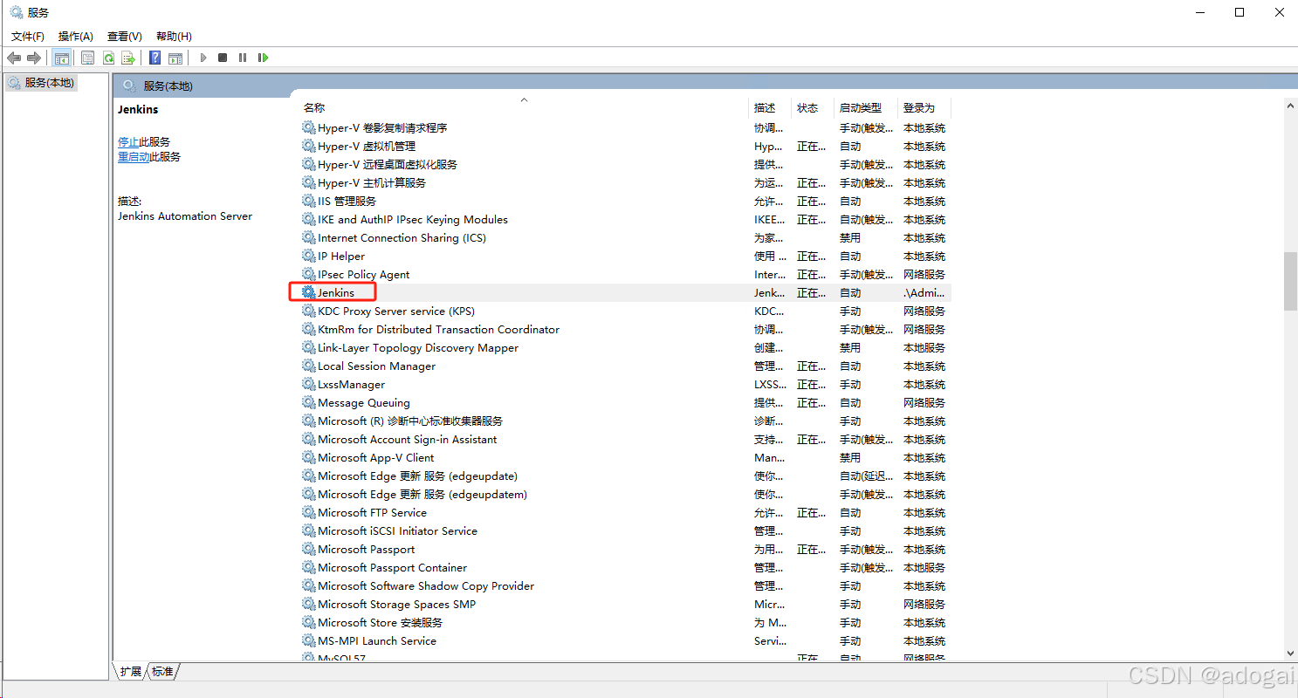Click the Refresh toolbar icon
1298x698 pixels.
click(x=108, y=58)
